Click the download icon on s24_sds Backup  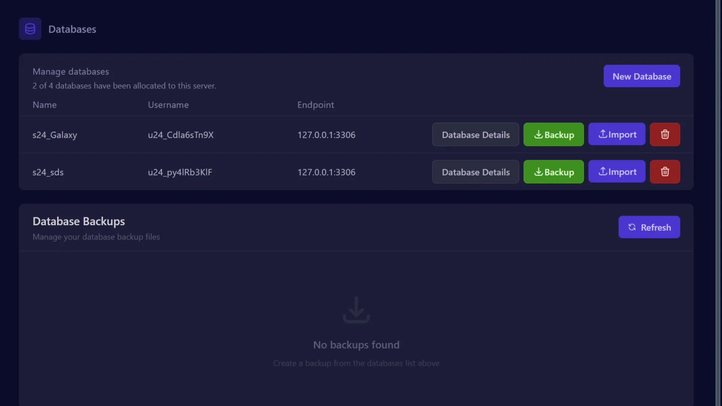(538, 172)
